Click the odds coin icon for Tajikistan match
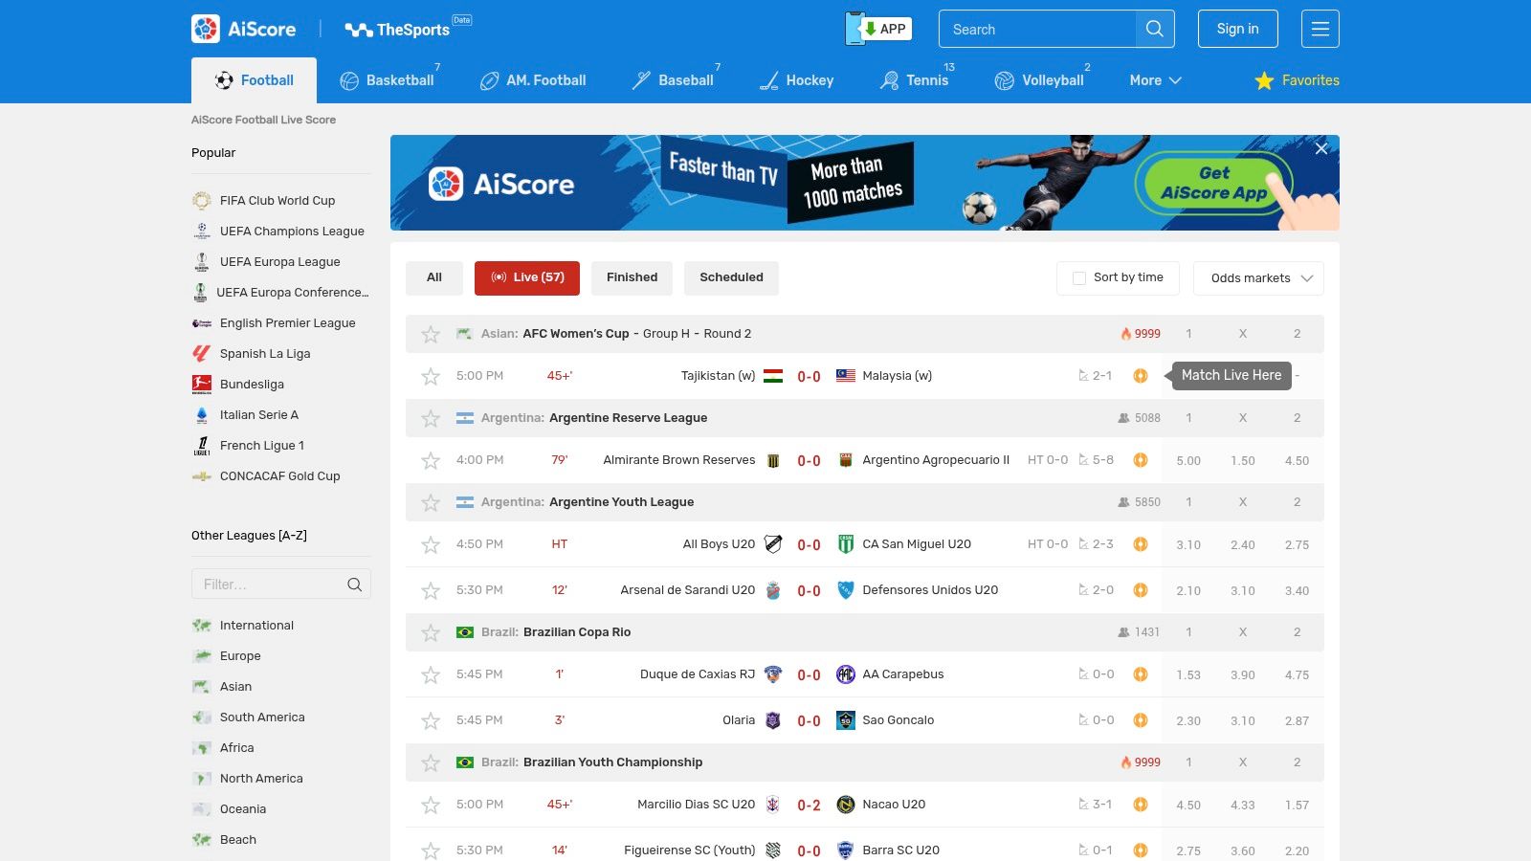This screenshot has width=1531, height=861. [1140, 376]
